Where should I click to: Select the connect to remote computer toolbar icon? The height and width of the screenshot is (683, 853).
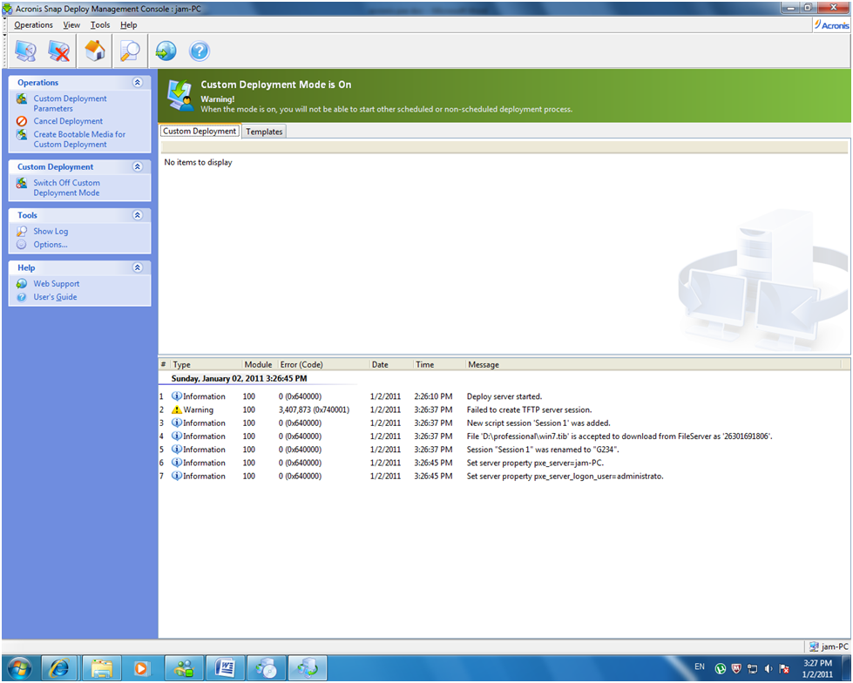coord(25,51)
